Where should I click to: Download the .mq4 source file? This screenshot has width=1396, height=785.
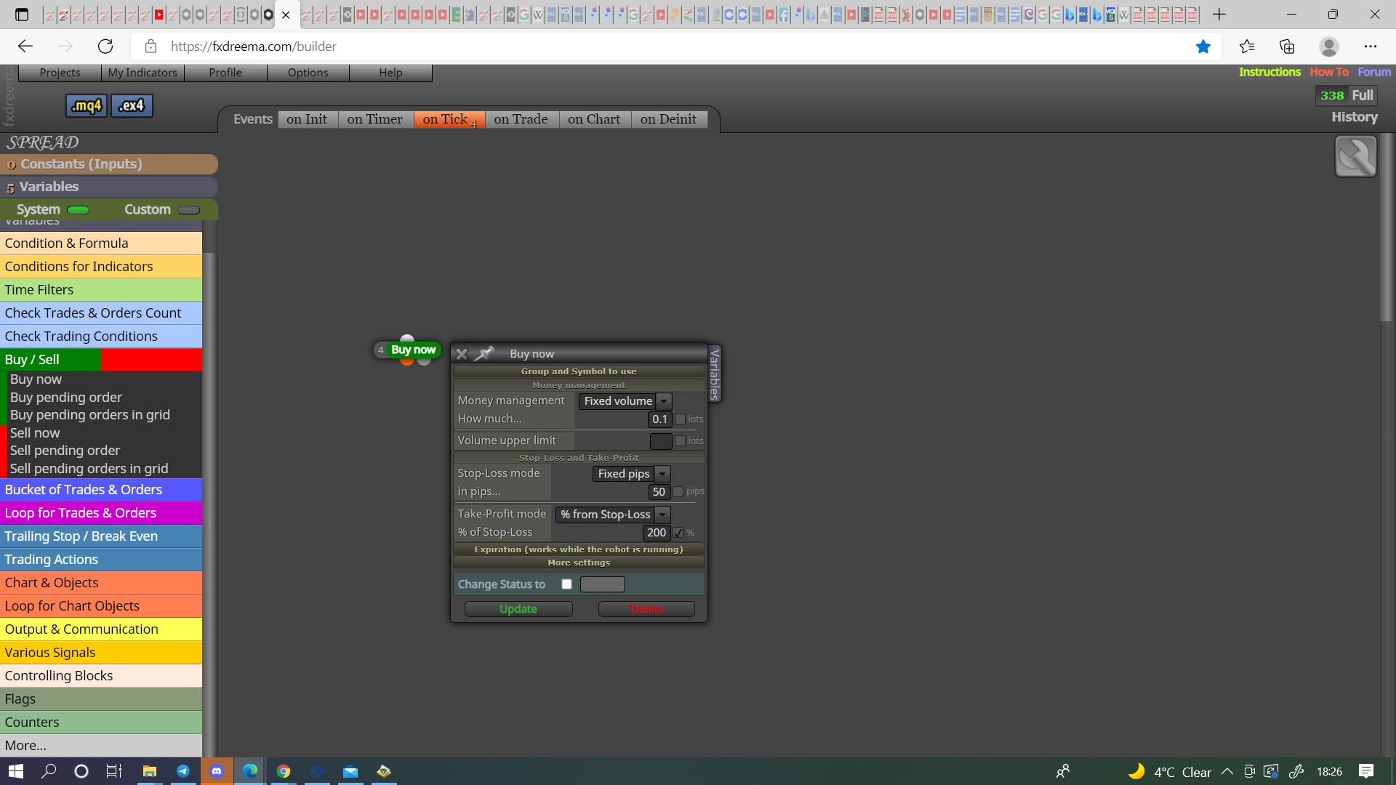click(87, 105)
